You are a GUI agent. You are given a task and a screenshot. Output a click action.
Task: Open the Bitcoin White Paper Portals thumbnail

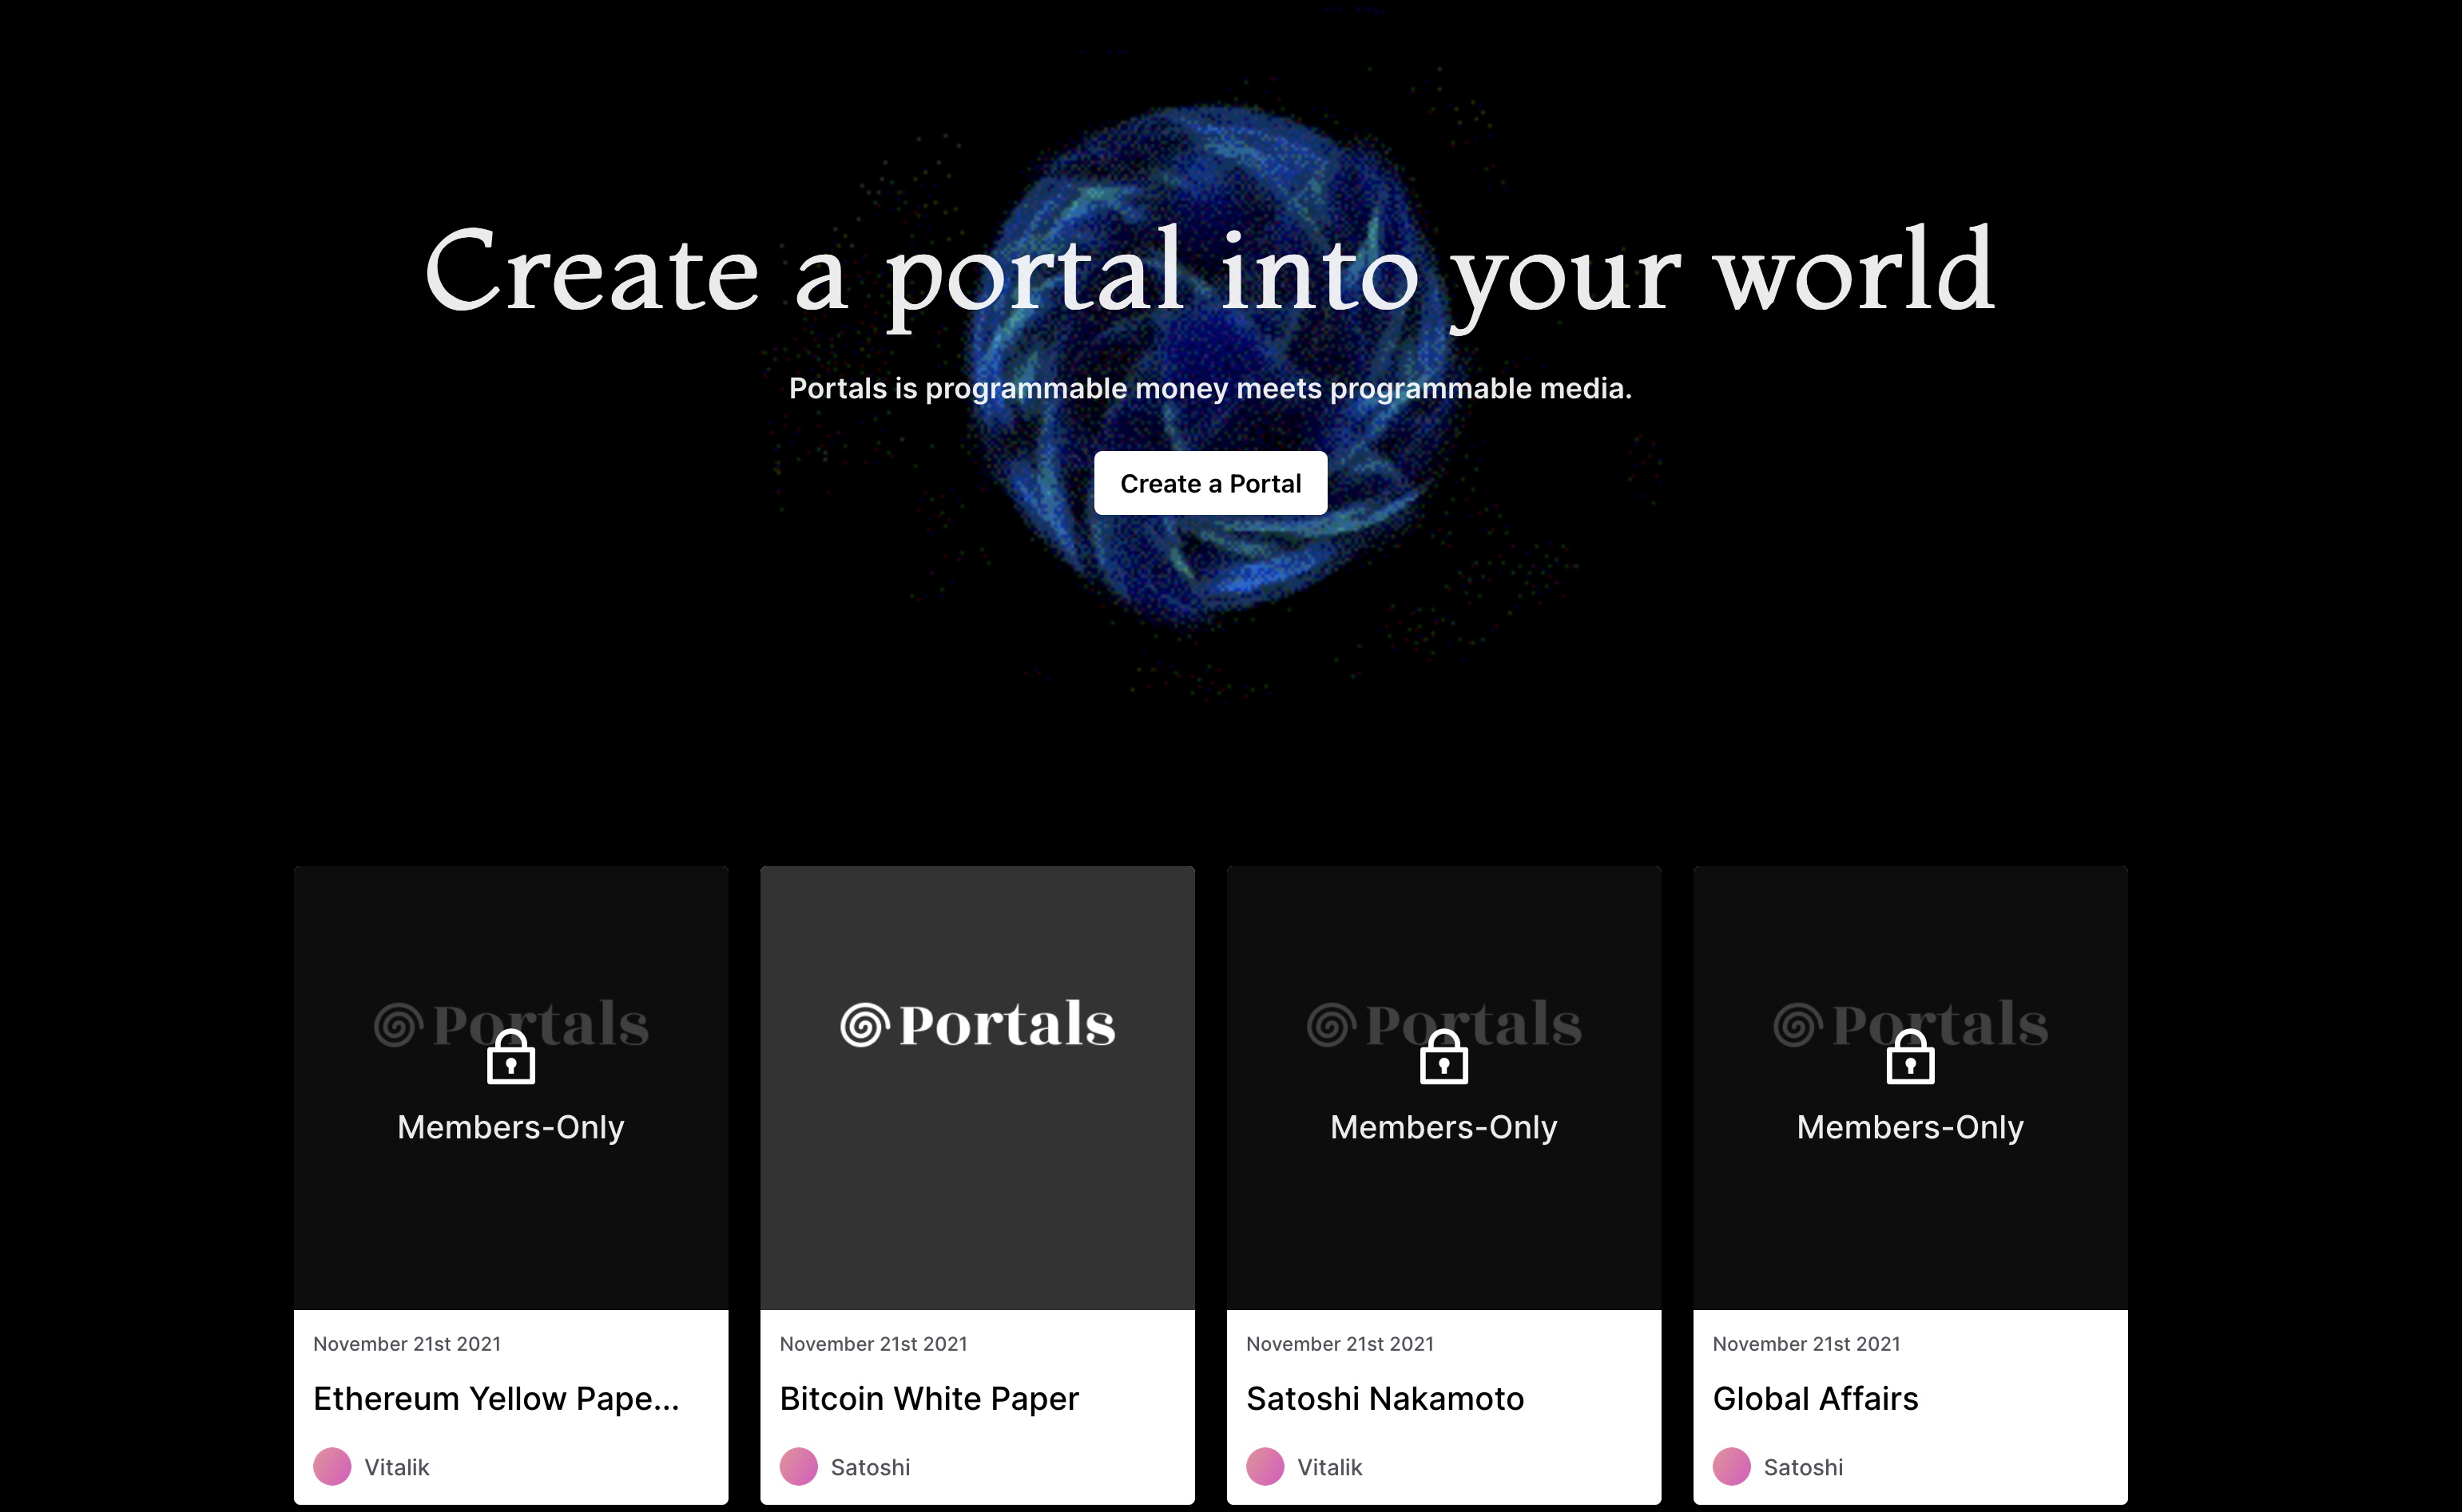[978, 1088]
